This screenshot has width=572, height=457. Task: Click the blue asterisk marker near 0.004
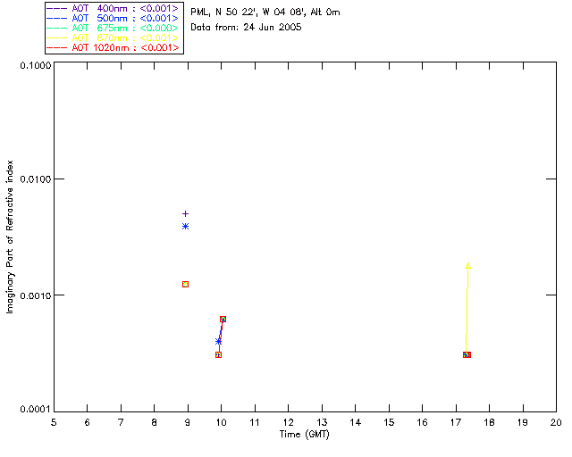pyautogui.click(x=185, y=227)
